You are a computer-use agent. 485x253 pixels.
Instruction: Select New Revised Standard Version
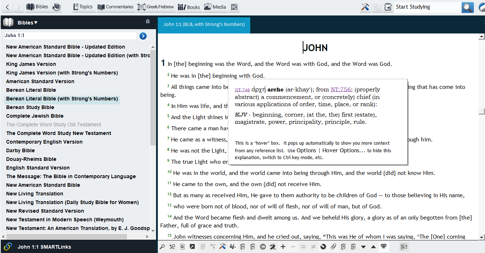tap(45, 211)
